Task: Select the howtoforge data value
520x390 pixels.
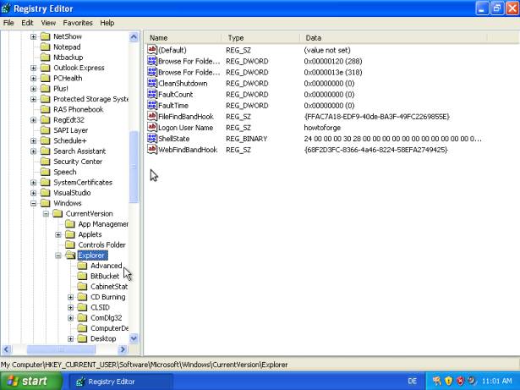Action: coord(322,128)
